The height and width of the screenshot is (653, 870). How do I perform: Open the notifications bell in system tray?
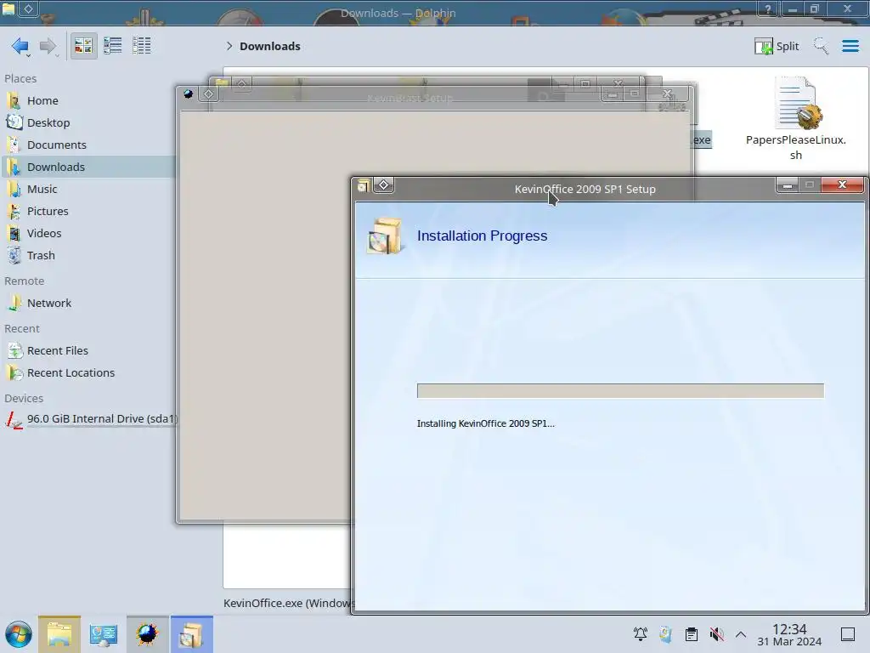pyautogui.click(x=641, y=634)
